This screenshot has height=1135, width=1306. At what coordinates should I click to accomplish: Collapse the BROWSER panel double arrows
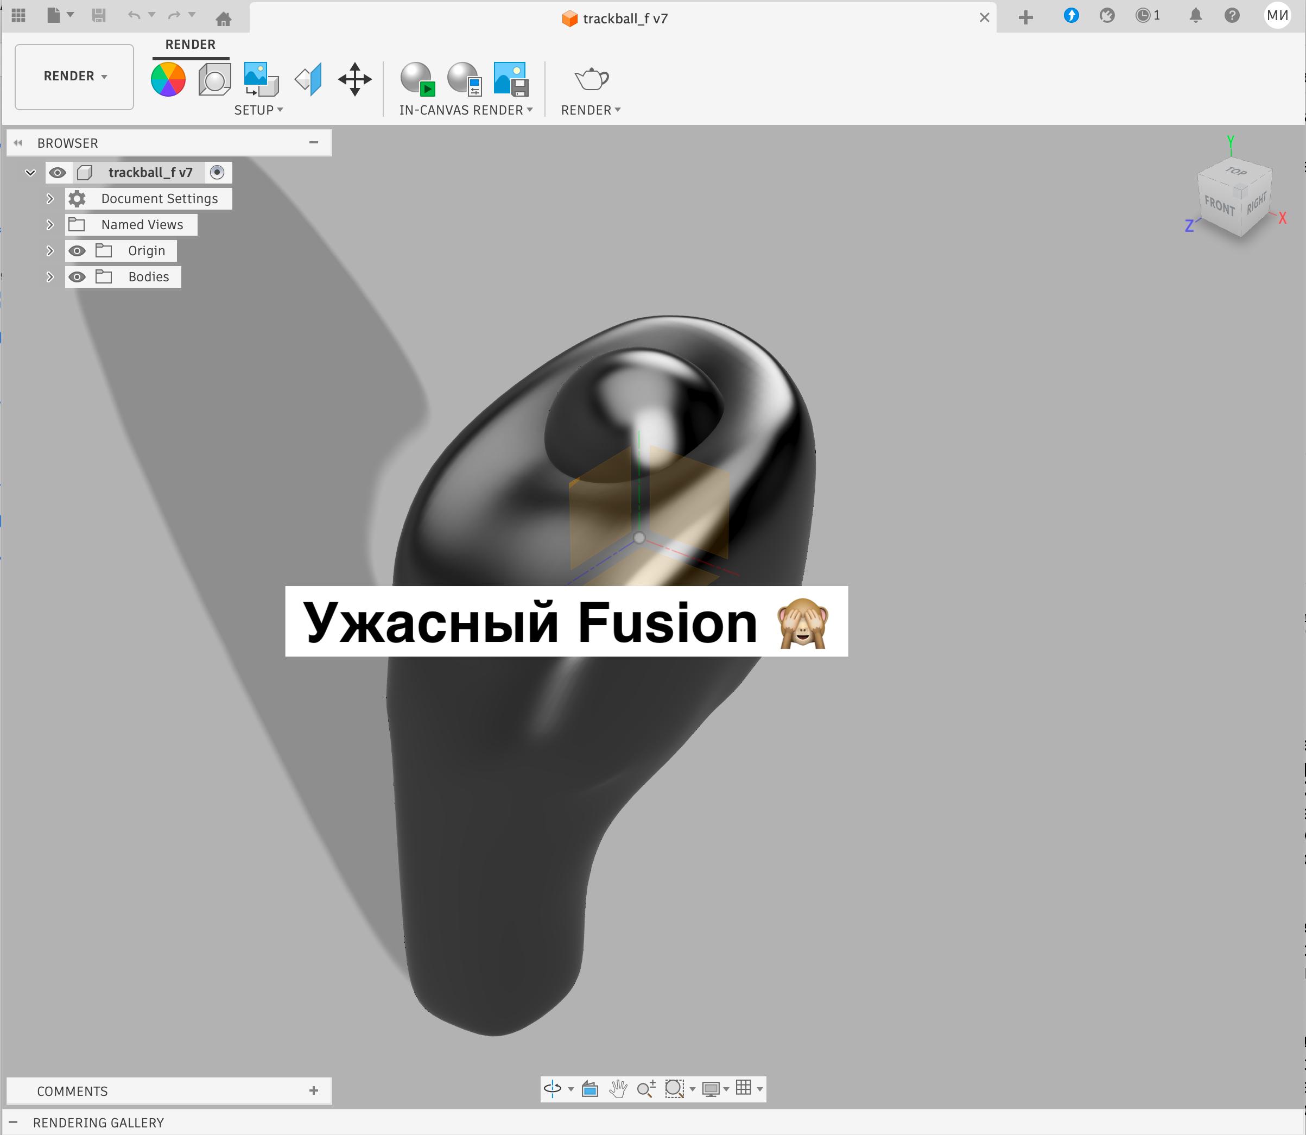click(x=18, y=143)
